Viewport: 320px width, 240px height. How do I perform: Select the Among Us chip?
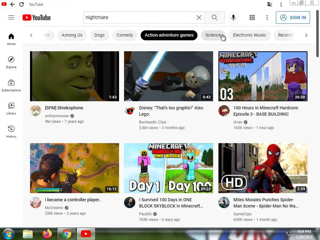pos(72,35)
